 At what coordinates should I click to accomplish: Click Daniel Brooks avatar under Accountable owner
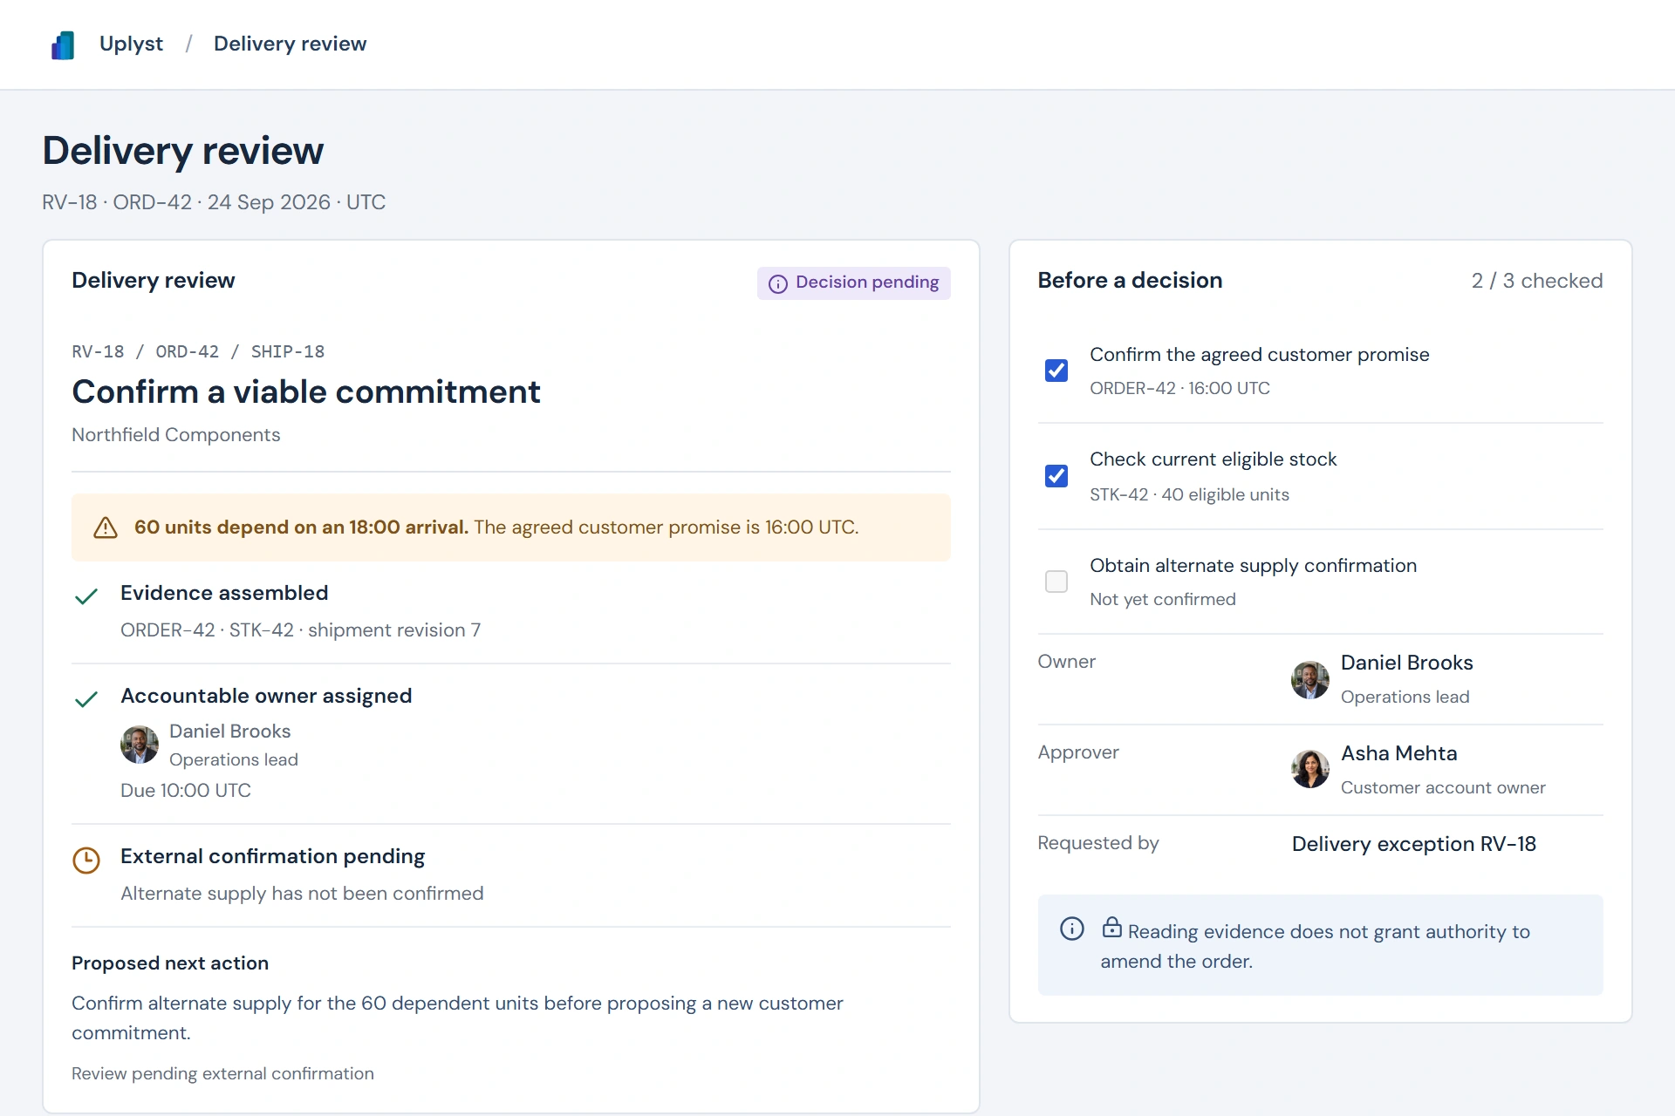(140, 745)
